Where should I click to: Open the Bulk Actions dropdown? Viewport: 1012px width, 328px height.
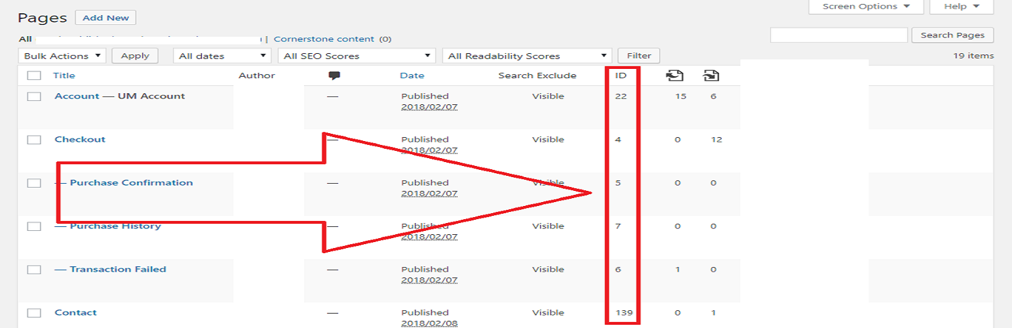[62, 56]
